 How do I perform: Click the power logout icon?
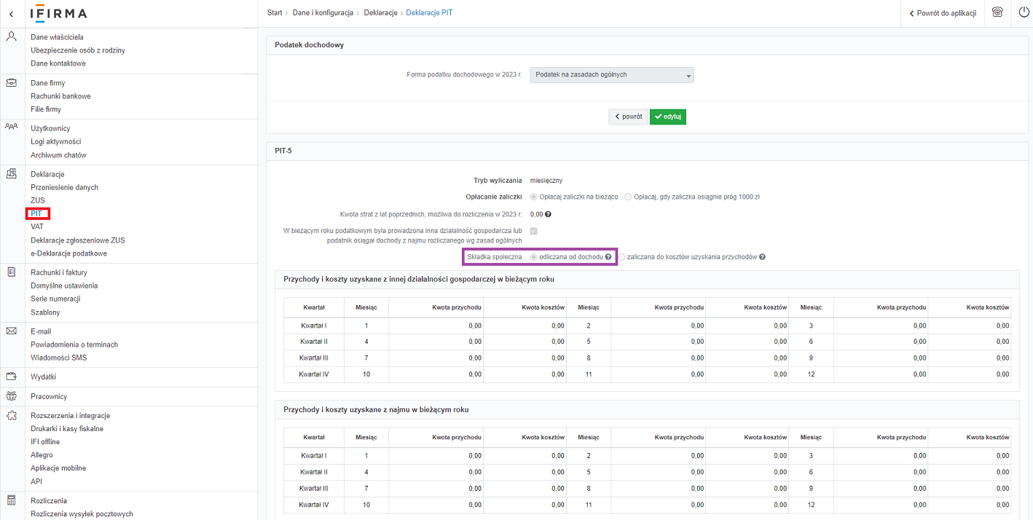tap(1024, 12)
